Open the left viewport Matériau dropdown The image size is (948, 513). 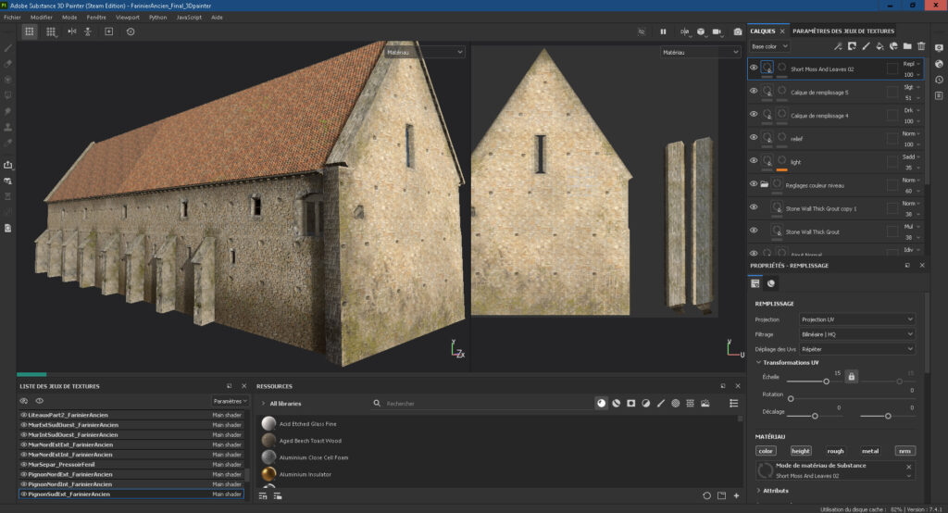(424, 52)
